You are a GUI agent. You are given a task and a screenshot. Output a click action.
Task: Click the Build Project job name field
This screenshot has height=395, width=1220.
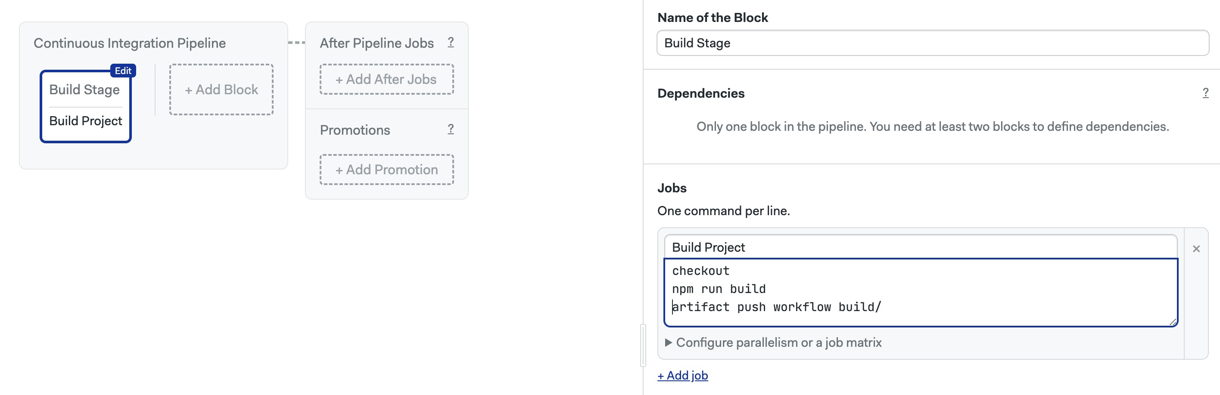[x=920, y=247]
